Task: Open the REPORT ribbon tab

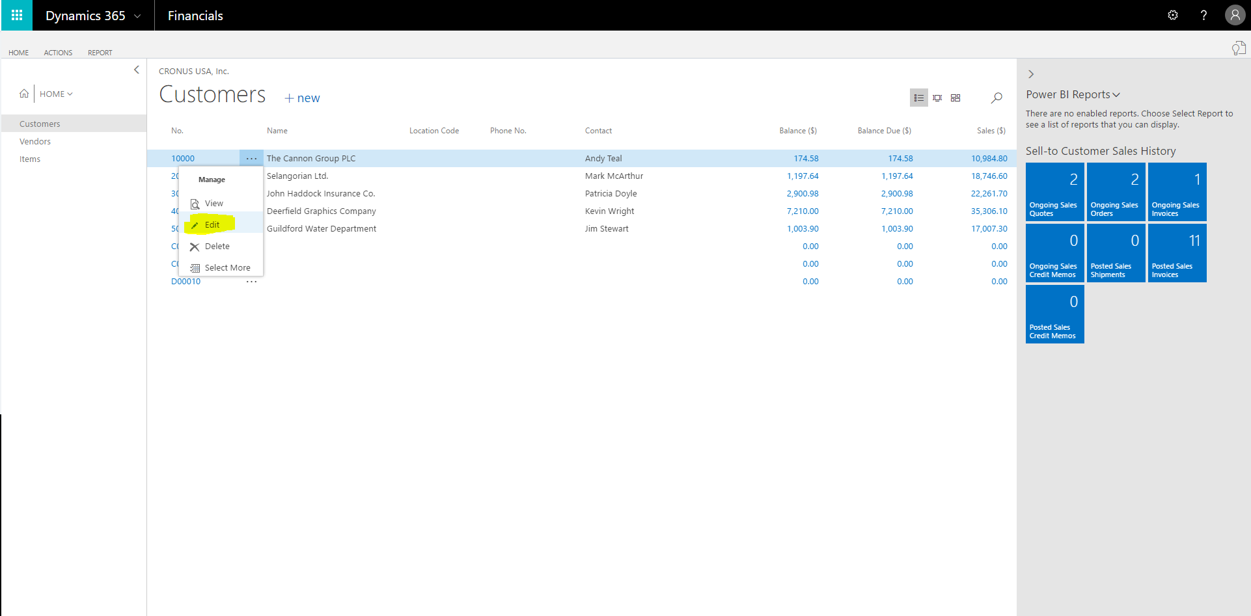Action: [100, 53]
